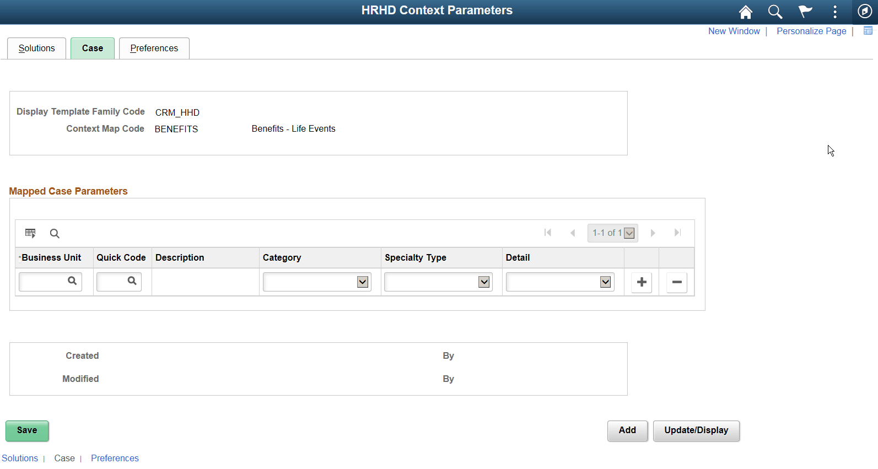Click the Modified label
Image resolution: width=878 pixels, height=469 pixels.
click(80, 379)
